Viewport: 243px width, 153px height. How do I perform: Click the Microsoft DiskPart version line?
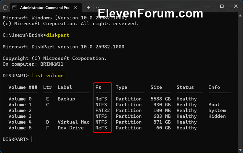[64, 47]
